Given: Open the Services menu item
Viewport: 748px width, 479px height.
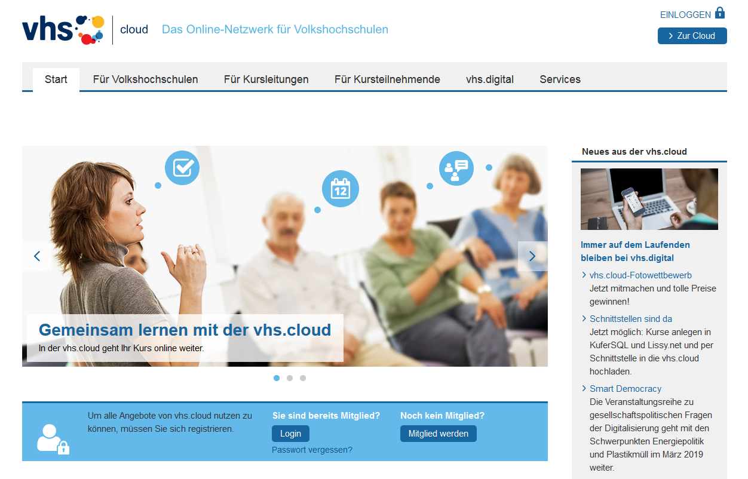Looking at the screenshot, I should point(560,79).
